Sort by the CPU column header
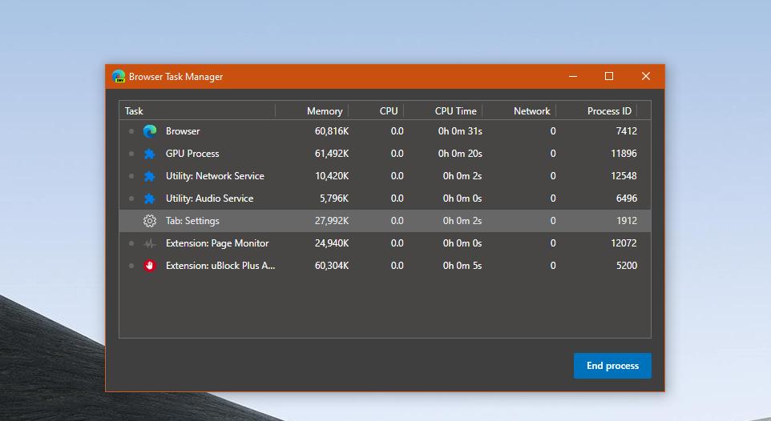This screenshot has width=771, height=421. [389, 111]
